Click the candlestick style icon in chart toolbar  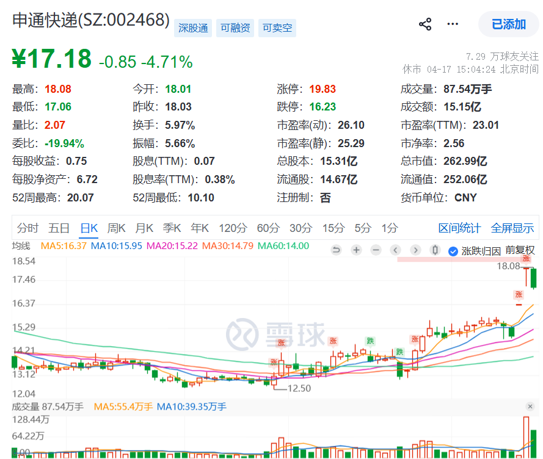[435, 250]
